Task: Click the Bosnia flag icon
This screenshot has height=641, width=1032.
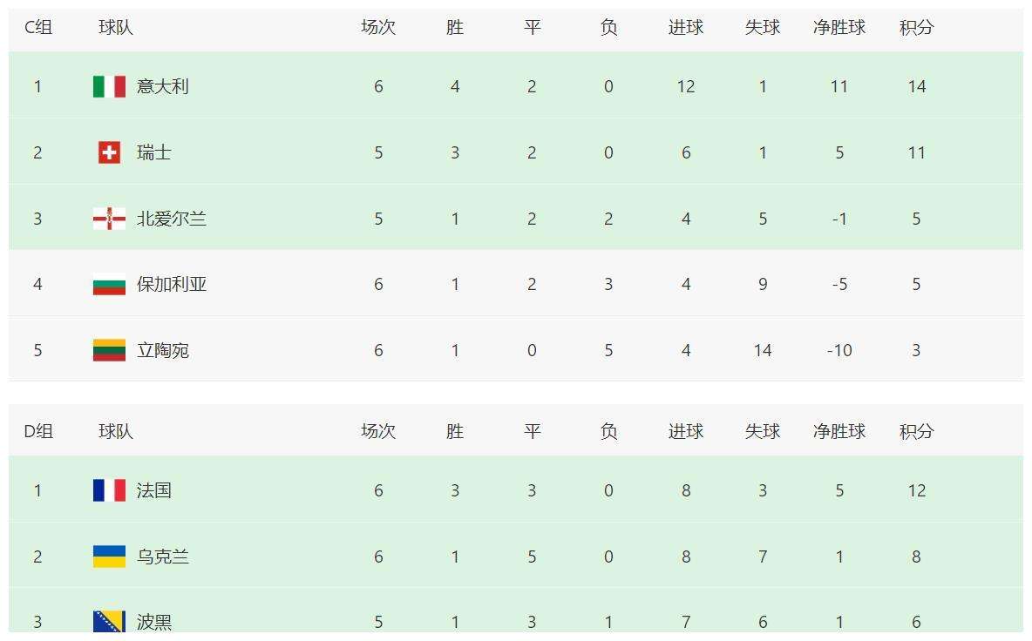Action: coord(109,622)
